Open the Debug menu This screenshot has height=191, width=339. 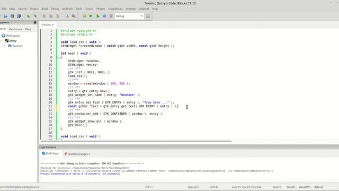[55, 8]
